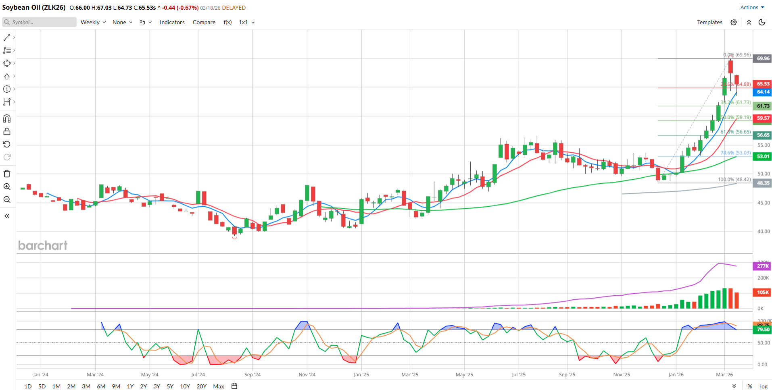Zoom in on the chart
Image resolution: width=772 pixels, height=390 pixels.
pos(7,187)
